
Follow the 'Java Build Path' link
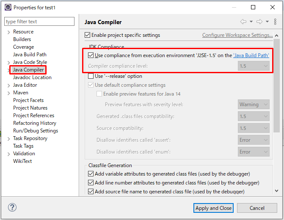[251, 55]
